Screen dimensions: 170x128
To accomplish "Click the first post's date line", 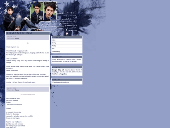I will point(12,37).
